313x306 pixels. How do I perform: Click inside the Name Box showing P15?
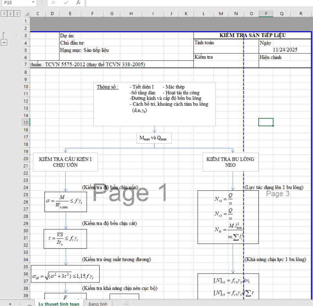pos(16,3)
